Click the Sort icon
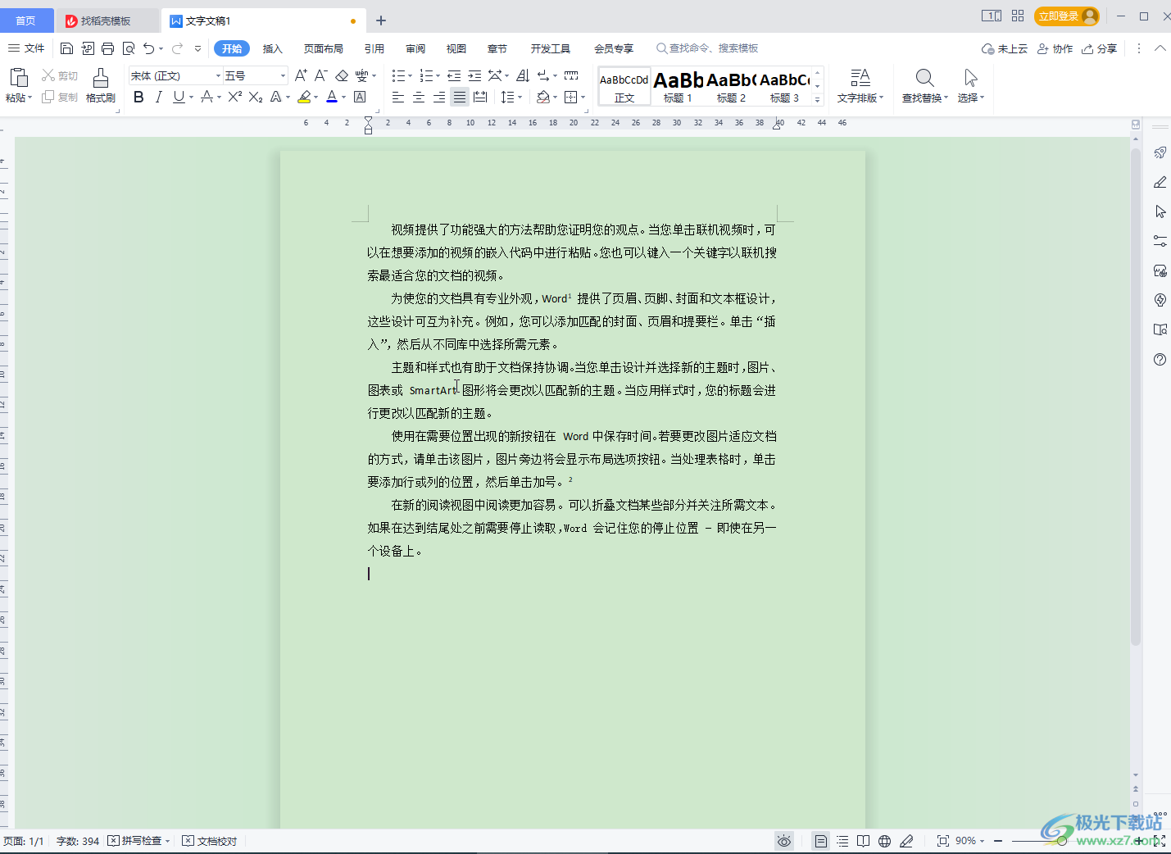Image resolution: width=1171 pixels, height=854 pixels. click(x=523, y=75)
